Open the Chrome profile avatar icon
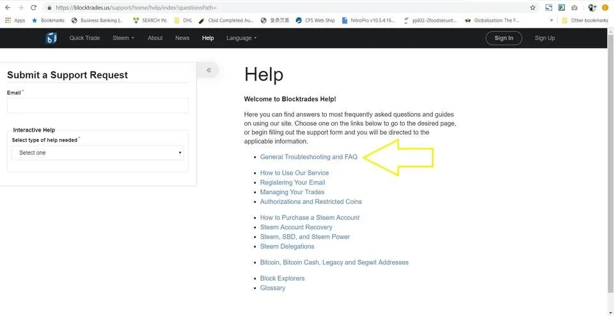Image resolution: width=614 pixels, height=316 pixels. click(x=592, y=8)
